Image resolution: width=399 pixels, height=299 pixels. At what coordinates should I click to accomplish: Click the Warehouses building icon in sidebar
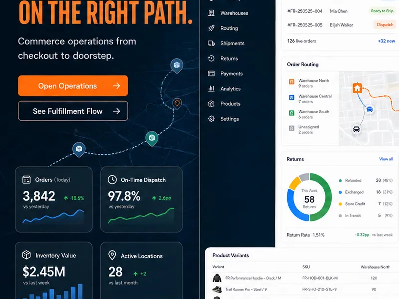[x=211, y=13]
